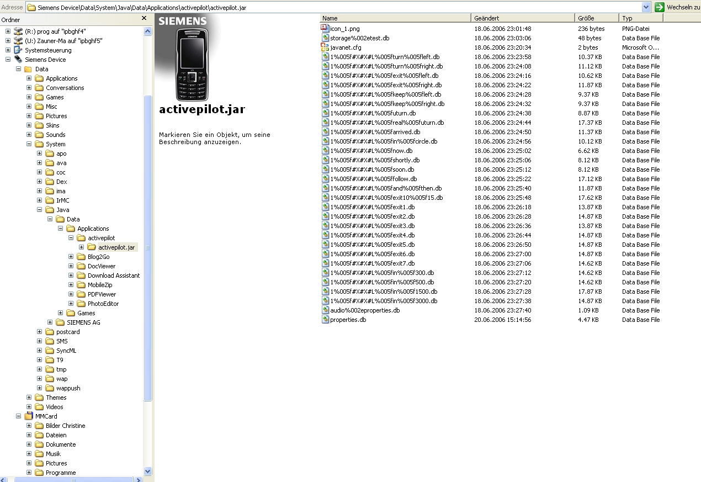Image resolution: width=701 pixels, height=482 pixels.
Task: Click the Blog2Go folder icon
Action: [81, 257]
